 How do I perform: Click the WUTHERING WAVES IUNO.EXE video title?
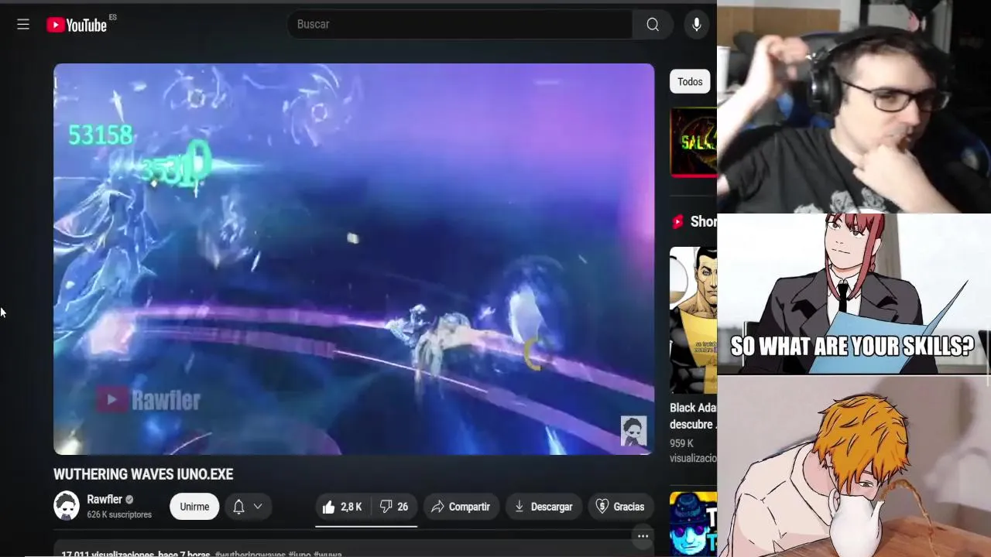pos(143,474)
